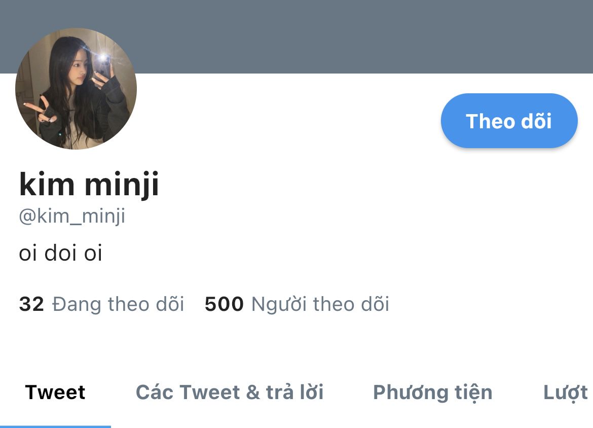View the 32 Đang theo dõi list
This screenshot has height=428, width=593.
tap(101, 304)
